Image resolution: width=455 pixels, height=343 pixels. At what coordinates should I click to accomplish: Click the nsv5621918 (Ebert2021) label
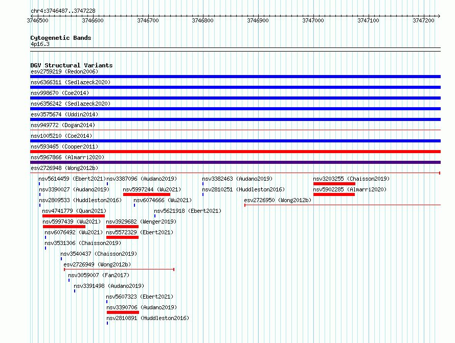pyautogui.click(x=188, y=211)
